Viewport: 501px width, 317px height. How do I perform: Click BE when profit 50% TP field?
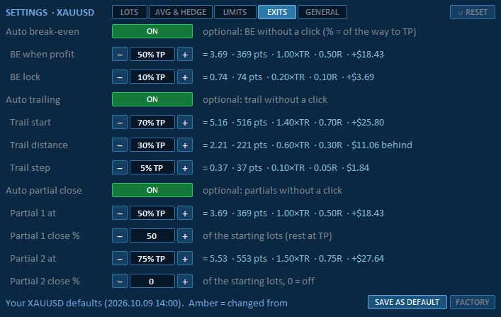(x=152, y=54)
